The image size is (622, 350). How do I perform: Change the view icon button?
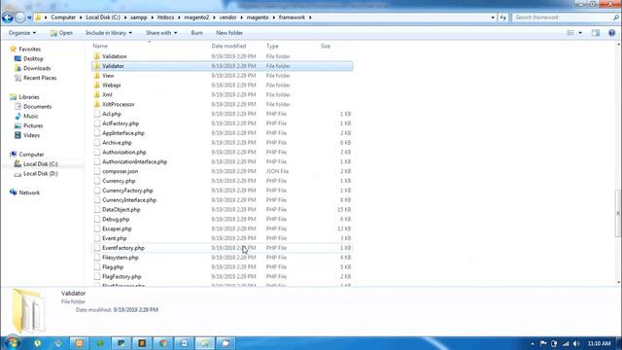(570, 33)
